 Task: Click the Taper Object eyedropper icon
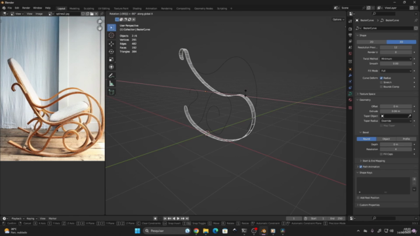409,116
